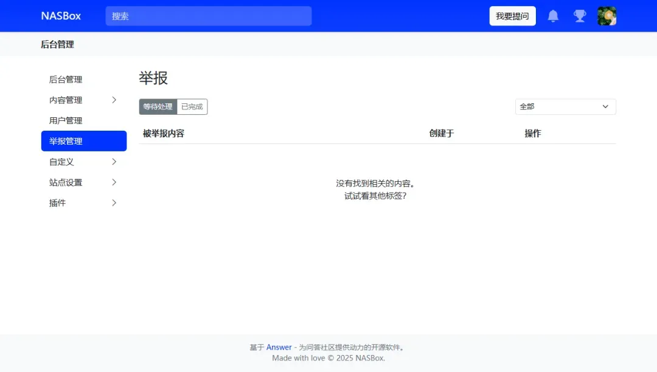Expand the 站点设置 chevron arrow
The width and height of the screenshot is (657, 372).
(114, 182)
